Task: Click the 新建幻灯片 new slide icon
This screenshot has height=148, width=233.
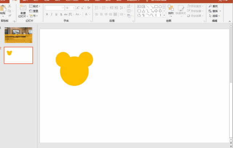Action: [x=23, y=7]
